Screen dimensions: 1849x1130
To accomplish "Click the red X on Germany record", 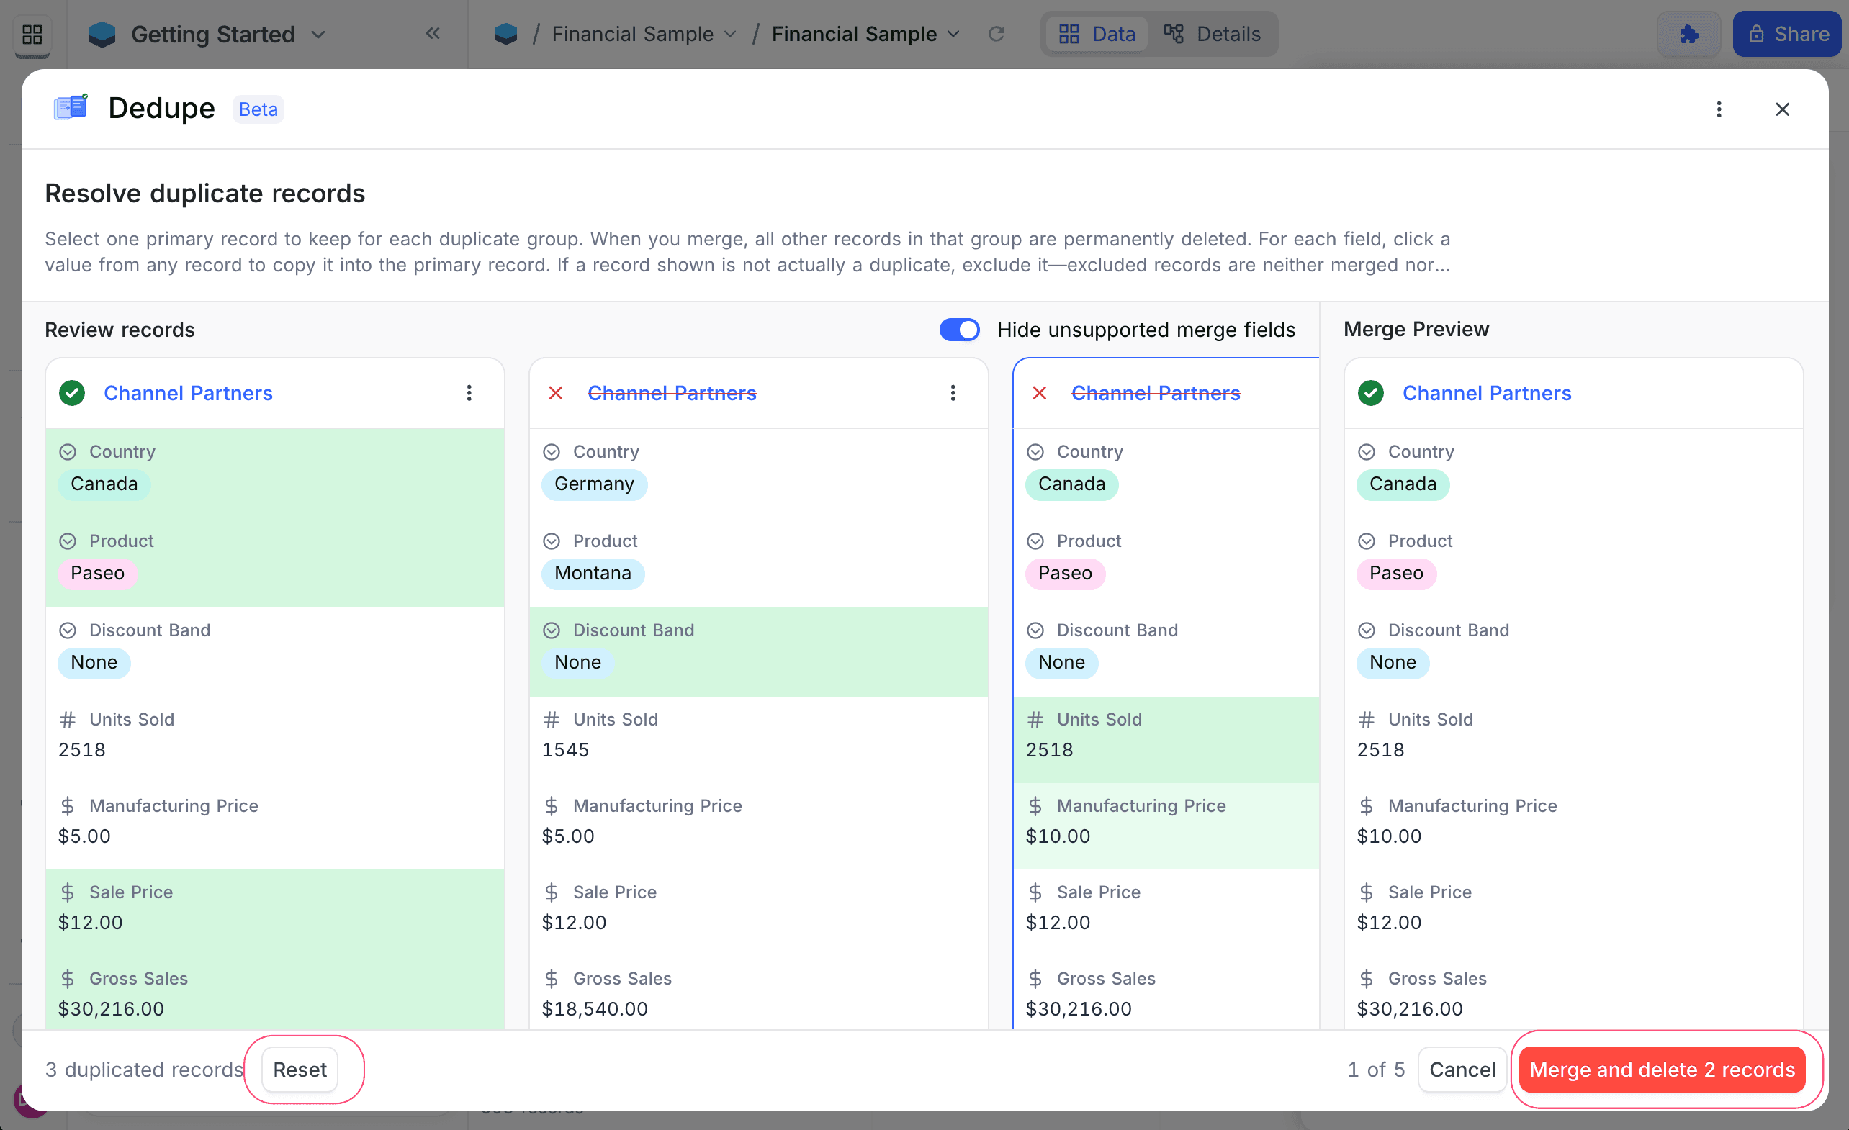I will pyautogui.click(x=555, y=392).
